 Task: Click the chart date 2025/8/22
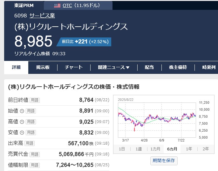[x=126, y=100]
